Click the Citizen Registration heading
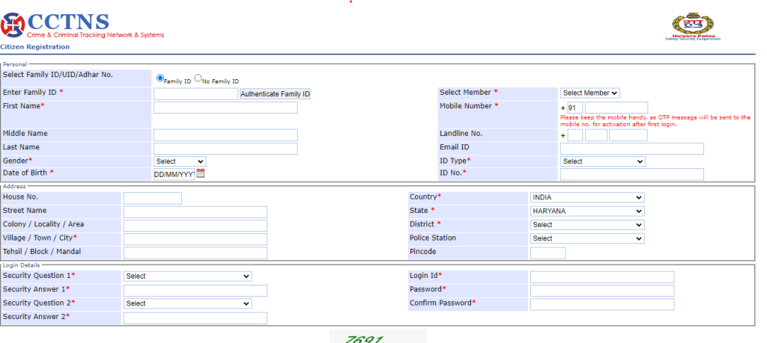The height and width of the screenshot is (343, 767). pyautogui.click(x=35, y=47)
